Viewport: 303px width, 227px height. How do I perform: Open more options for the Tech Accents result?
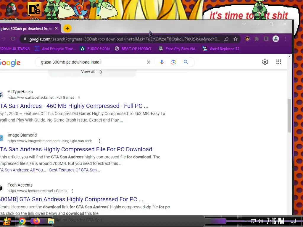click(72, 191)
